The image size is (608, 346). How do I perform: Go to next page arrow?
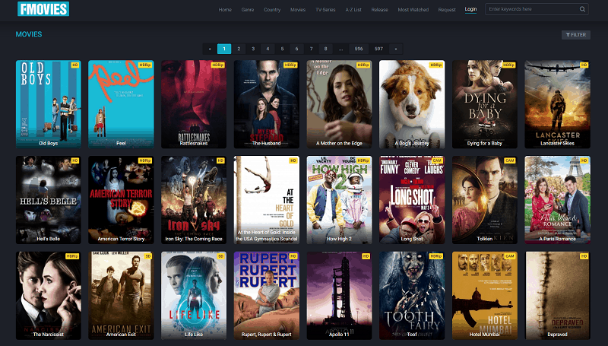click(x=396, y=49)
